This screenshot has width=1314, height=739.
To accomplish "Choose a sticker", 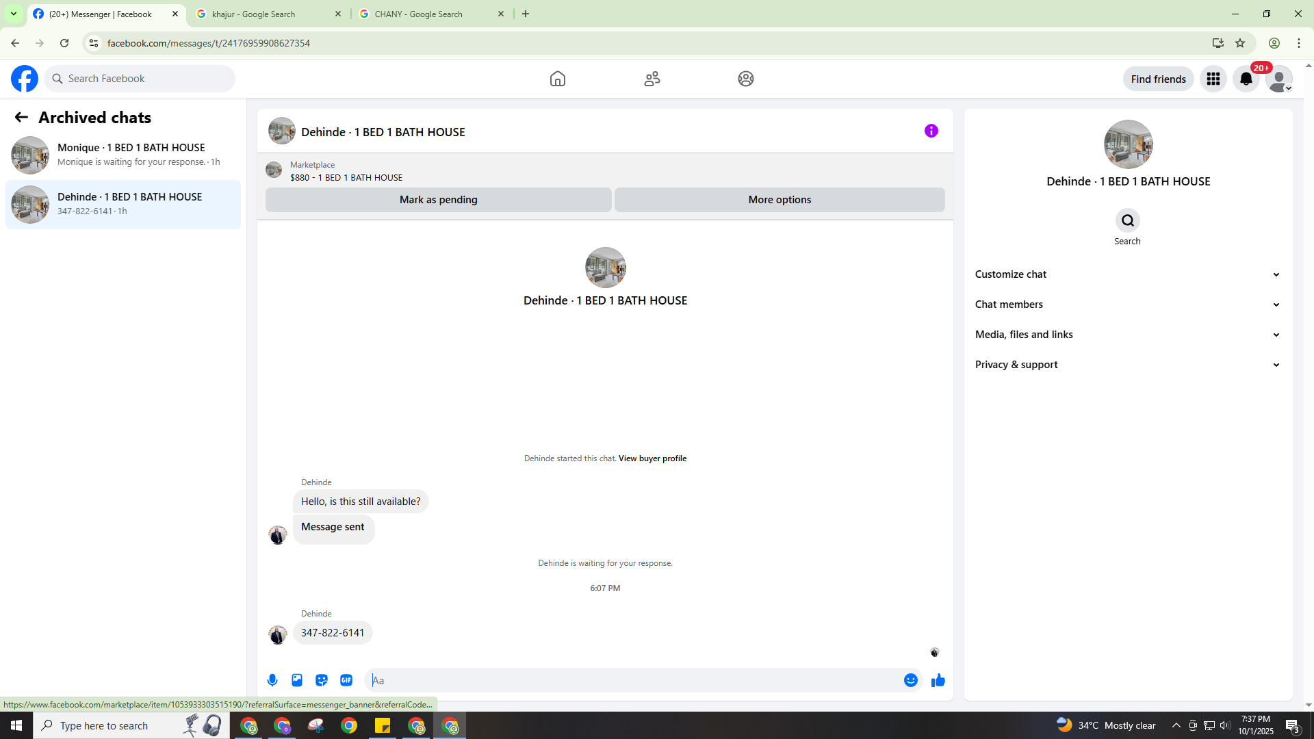I will 322,680.
